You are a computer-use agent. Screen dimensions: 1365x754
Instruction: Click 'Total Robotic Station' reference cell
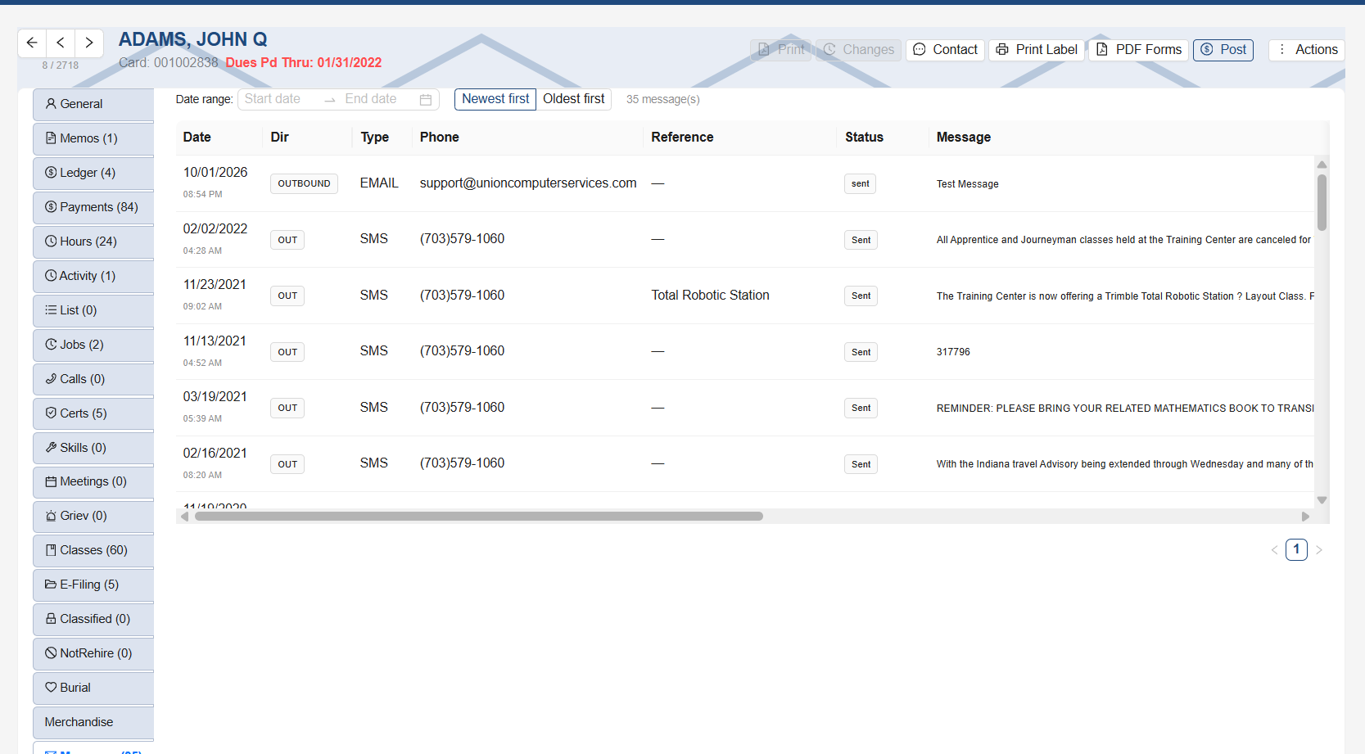coord(710,296)
